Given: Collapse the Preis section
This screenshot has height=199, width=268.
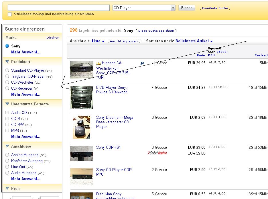Looking at the screenshot, I should (x=7, y=188).
